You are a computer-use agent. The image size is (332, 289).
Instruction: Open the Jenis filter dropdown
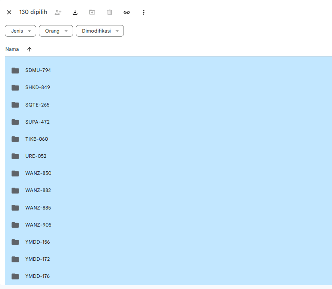(x=20, y=31)
